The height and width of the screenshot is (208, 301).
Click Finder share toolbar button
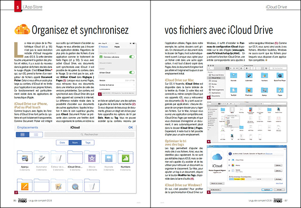(x=253, y=68)
